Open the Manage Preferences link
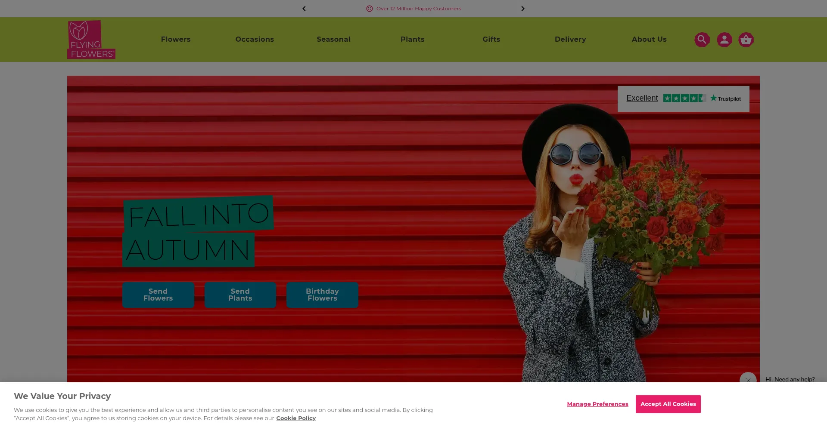827x427 pixels. [597, 404]
